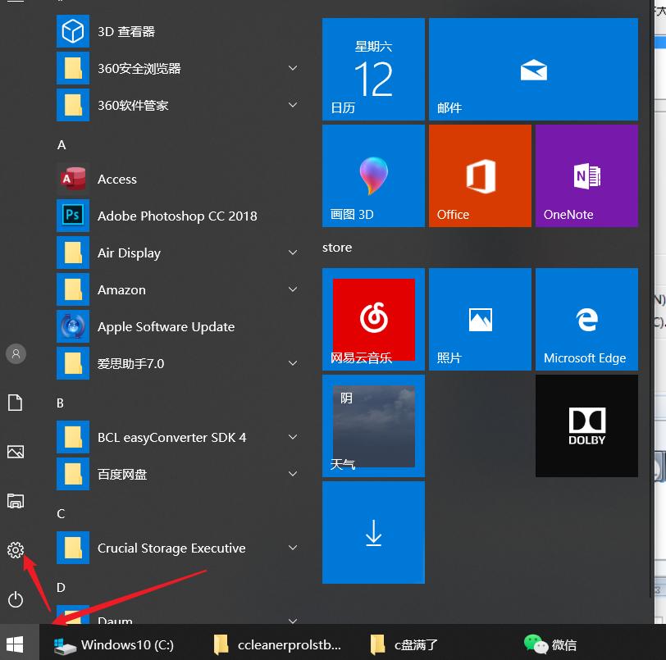Open 网易云音乐 from its red tile
This screenshot has height=660, width=666.
click(373, 319)
